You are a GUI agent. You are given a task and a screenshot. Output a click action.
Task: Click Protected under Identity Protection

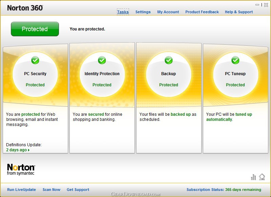pos(102,85)
